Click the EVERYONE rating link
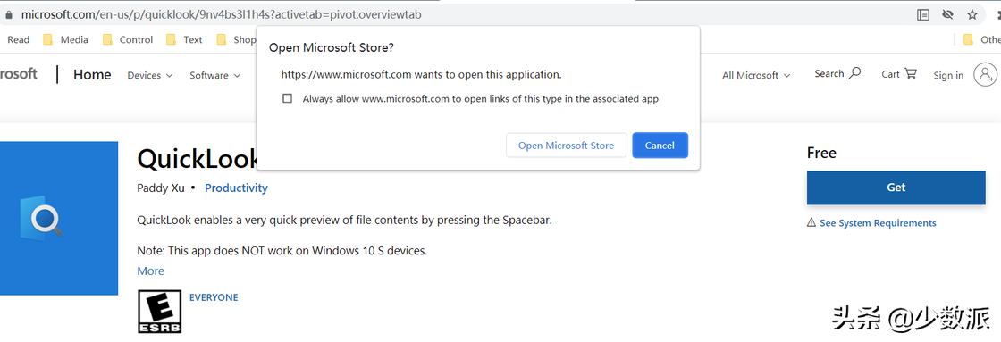Viewport: 1001px width, 342px height. (214, 297)
